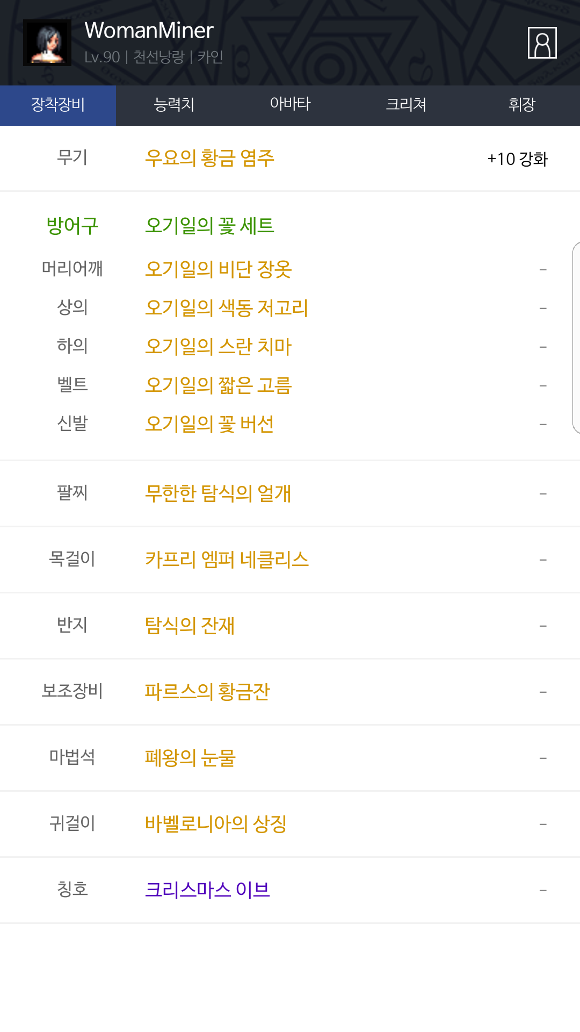Click the side scroll handle on right edge
Screen dimensions: 580x1032
576,338
